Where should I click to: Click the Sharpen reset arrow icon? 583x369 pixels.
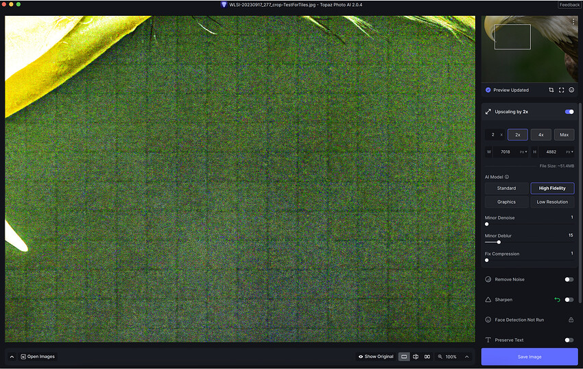coord(557,300)
